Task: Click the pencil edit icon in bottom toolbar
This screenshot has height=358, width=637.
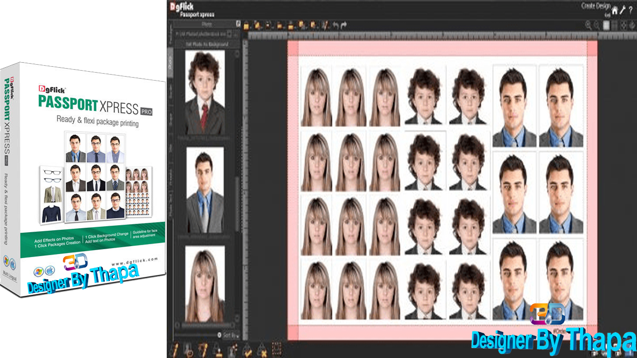Action: pos(174,350)
